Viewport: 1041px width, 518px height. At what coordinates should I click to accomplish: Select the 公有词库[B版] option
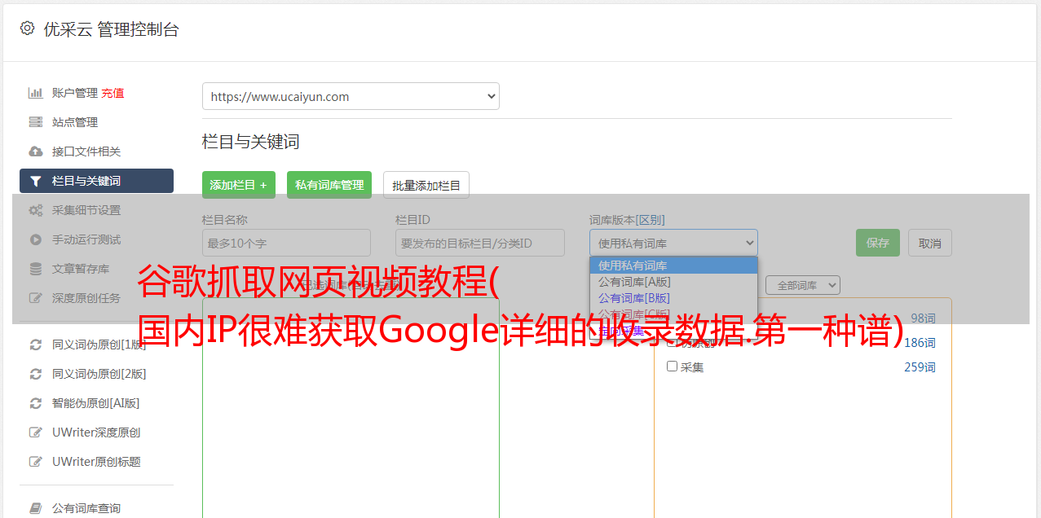(673, 298)
